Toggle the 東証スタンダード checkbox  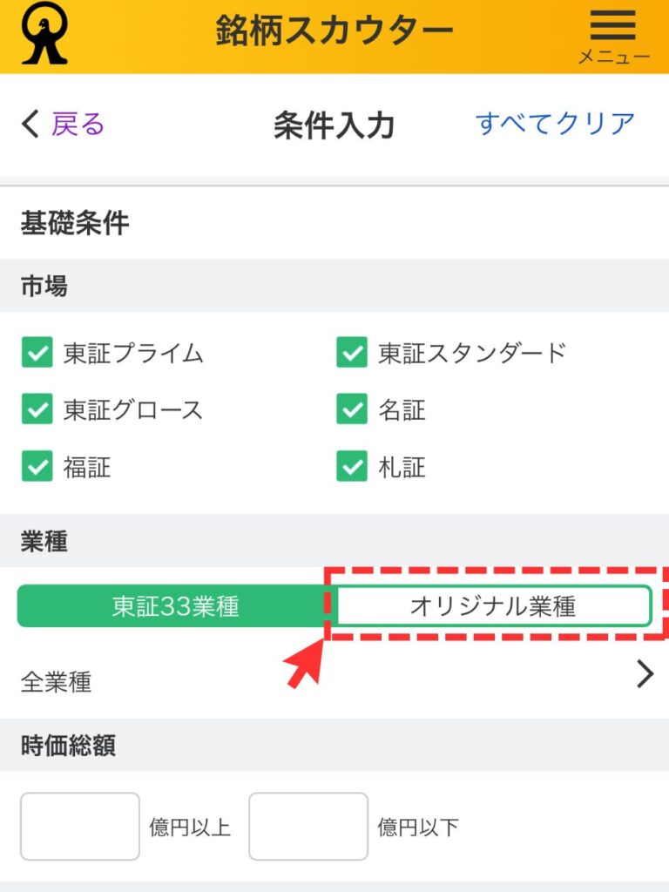click(x=352, y=354)
